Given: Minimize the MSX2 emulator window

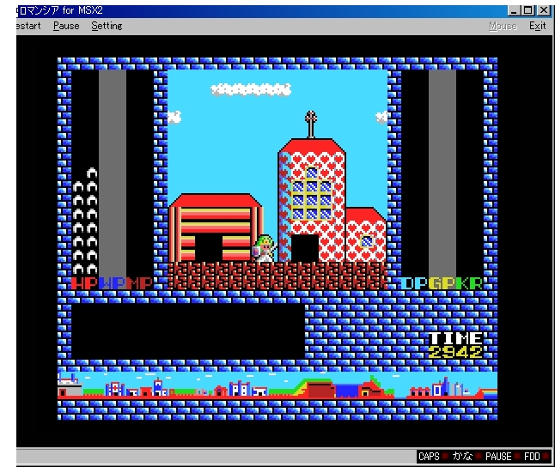Looking at the screenshot, I should coord(514,10).
